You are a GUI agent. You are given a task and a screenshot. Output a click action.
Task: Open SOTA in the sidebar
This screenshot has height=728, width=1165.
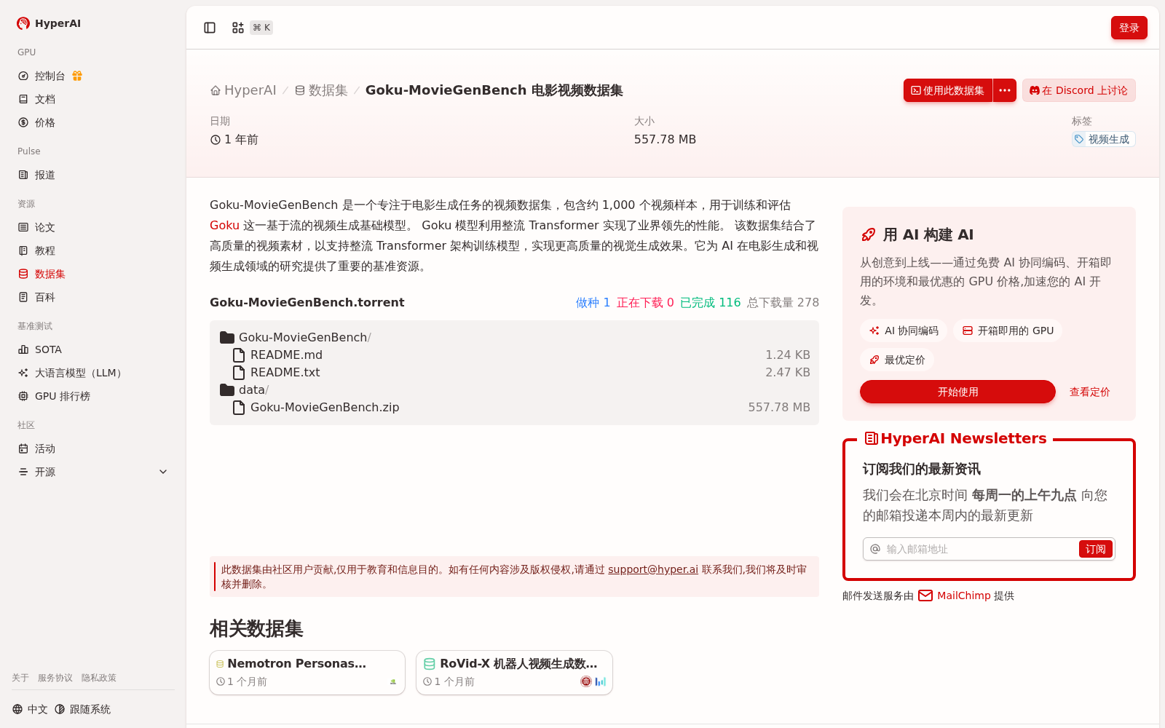click(93, 349)
